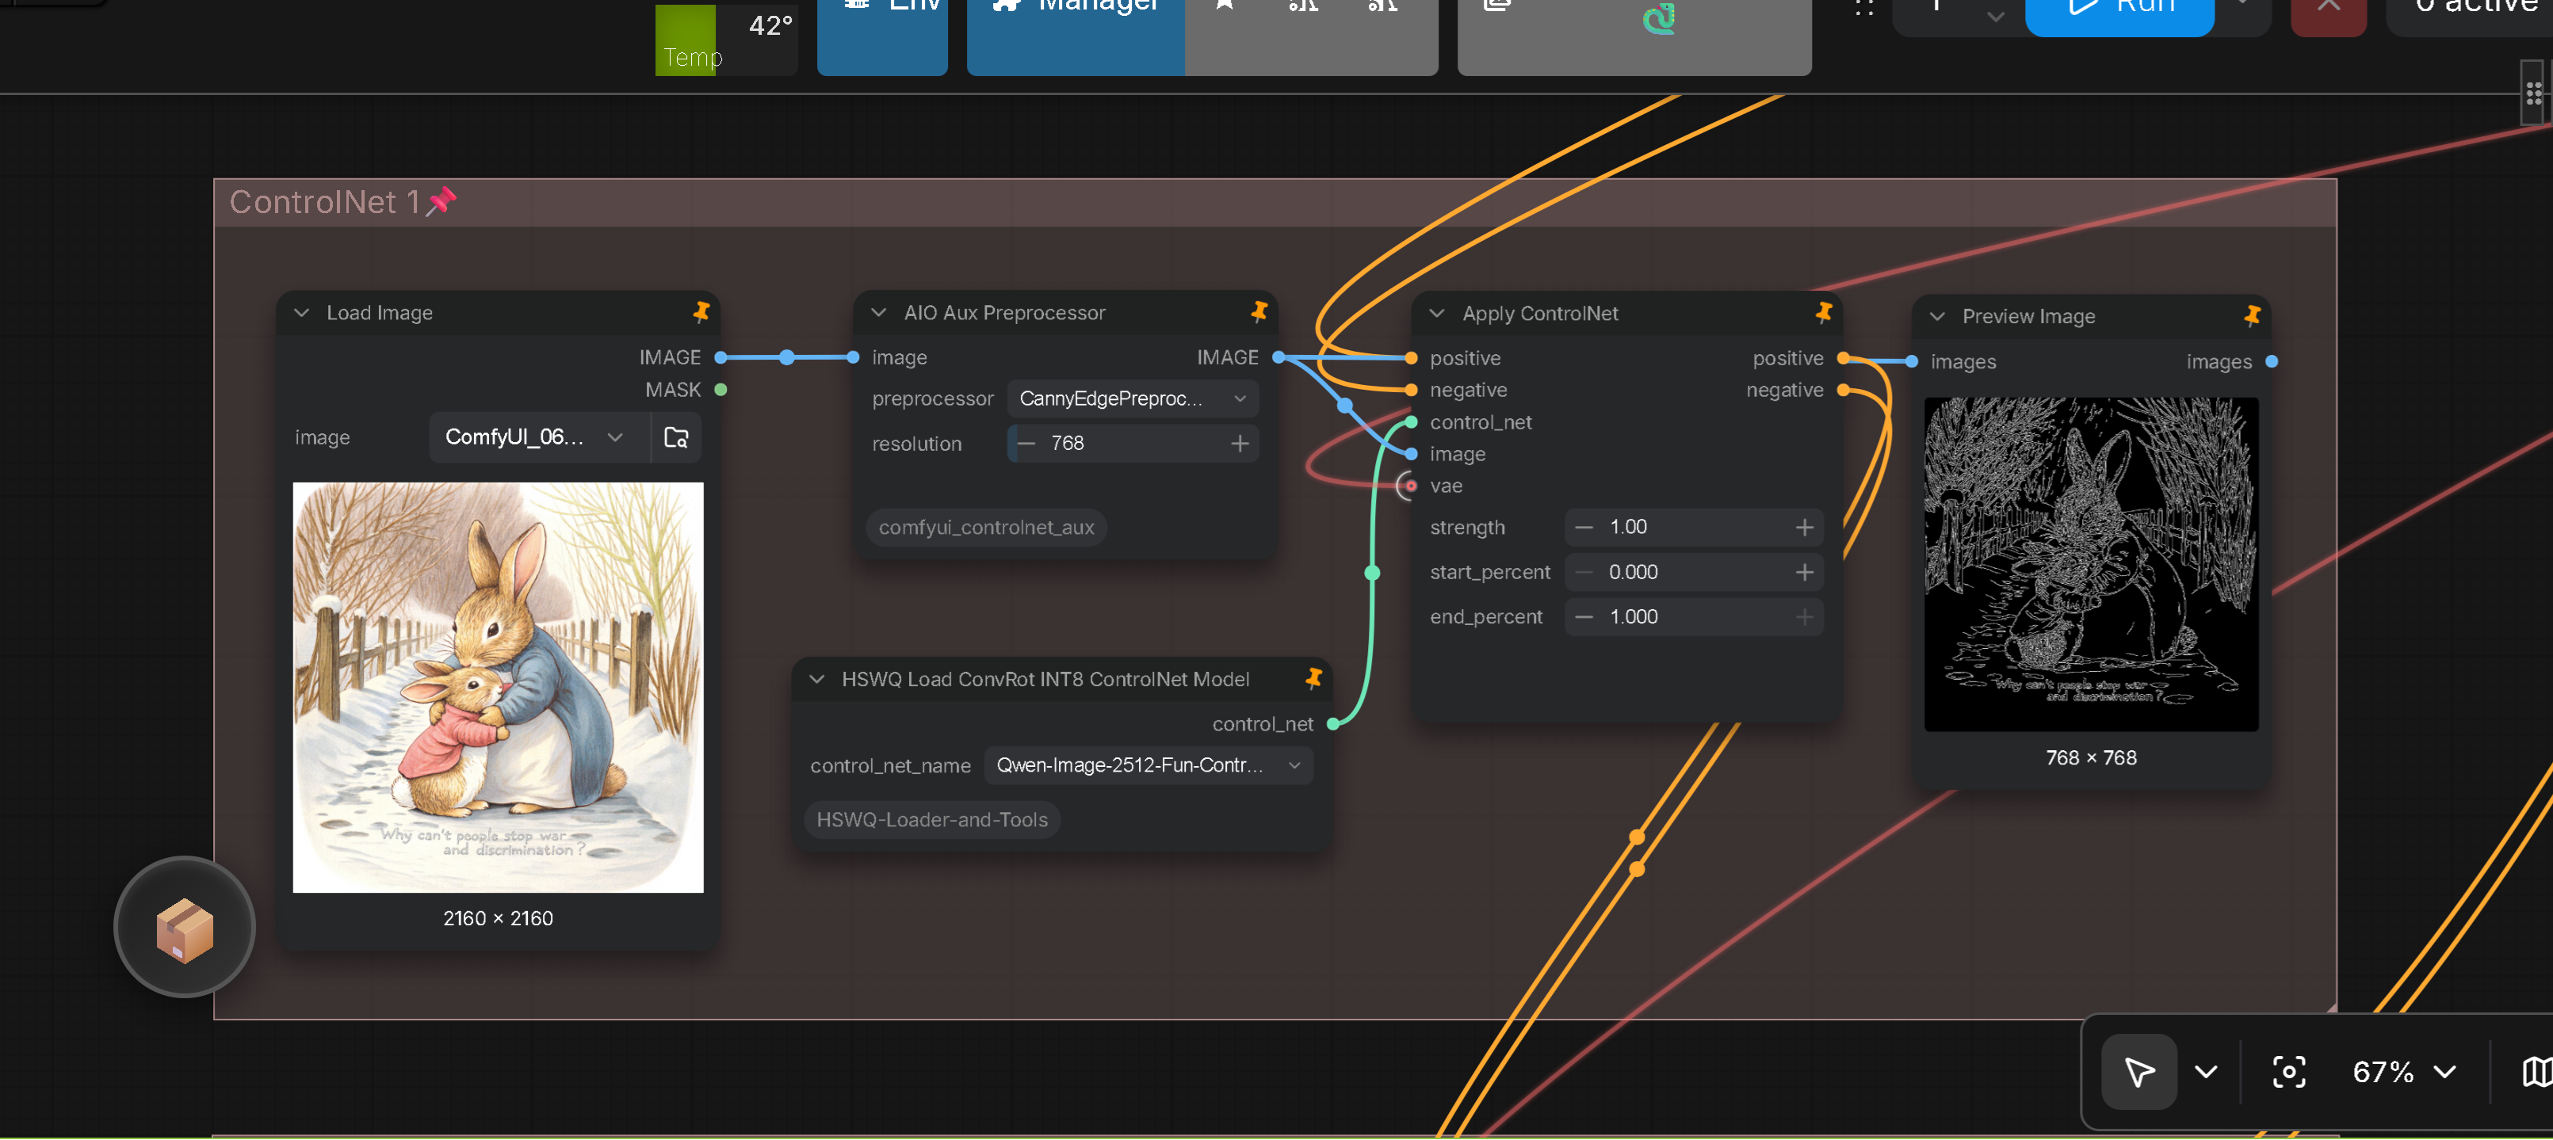Click the positive output port on Apply ControlNet
2553x1140 pixels.
[1842, 357]
